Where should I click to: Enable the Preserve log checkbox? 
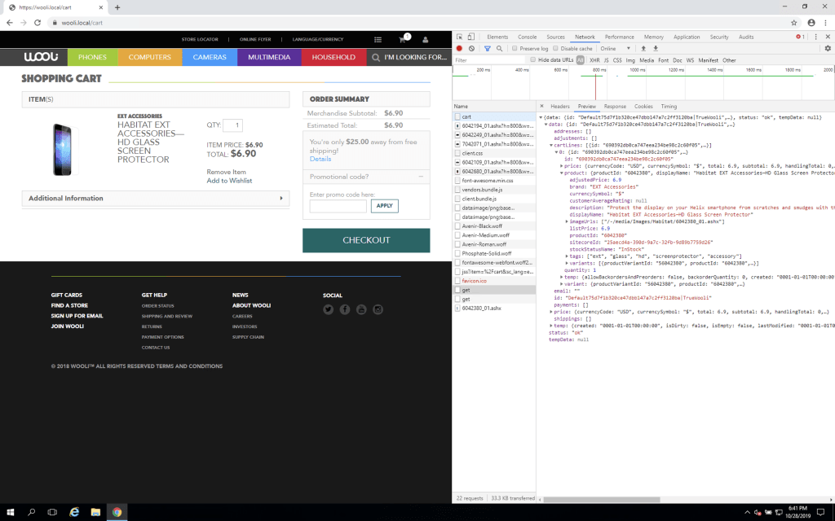(515, 49)
